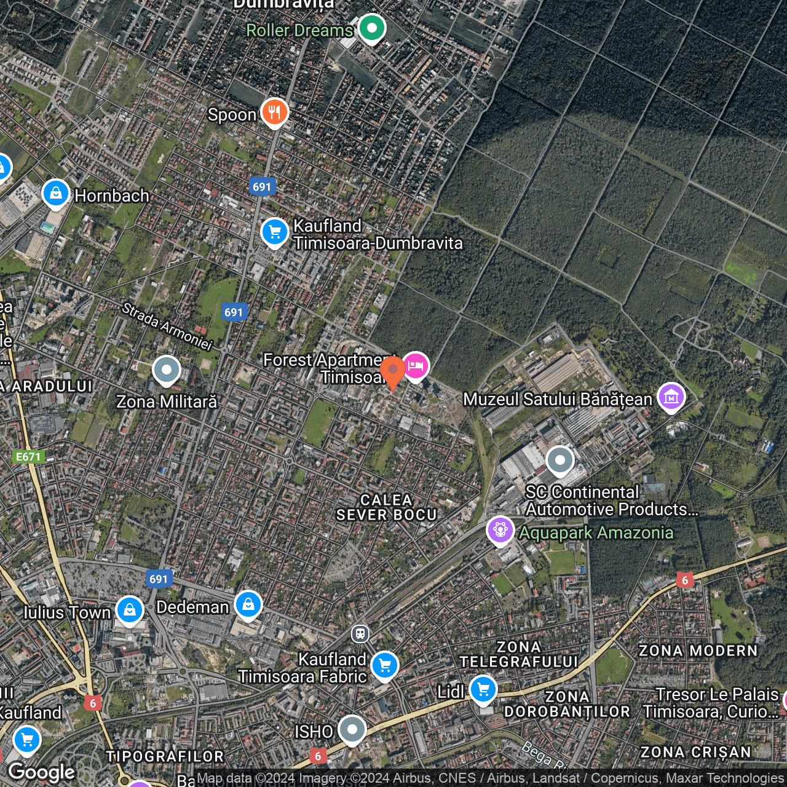Click the E671 road shield
Viewport: 787px width, 787px height.
[x=28, y=457]
